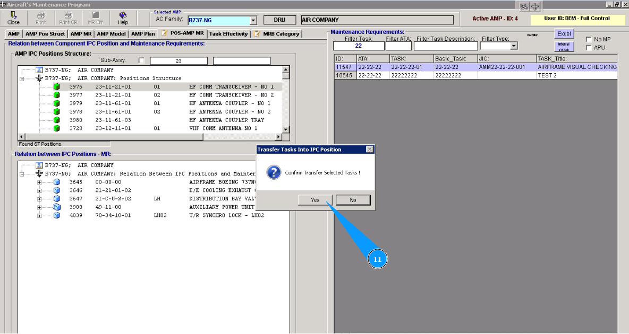This screenshot has width=629, height=334.
Task: Open the AC Family dropdown
Action: click(x=253, y=21)
